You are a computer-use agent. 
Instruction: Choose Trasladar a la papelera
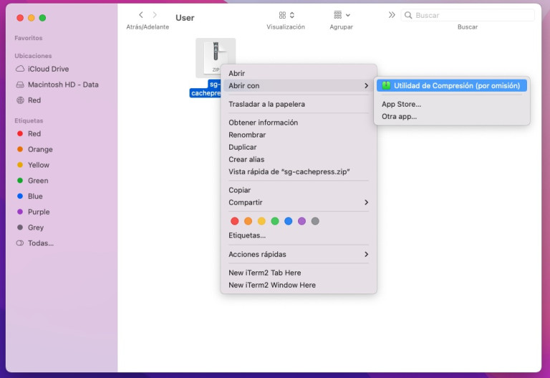pos(299,104)
